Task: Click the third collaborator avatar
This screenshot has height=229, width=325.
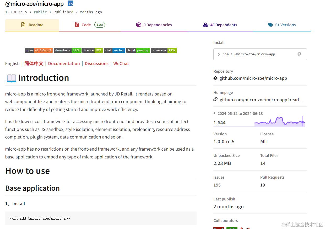Action: tap(245, 228)
